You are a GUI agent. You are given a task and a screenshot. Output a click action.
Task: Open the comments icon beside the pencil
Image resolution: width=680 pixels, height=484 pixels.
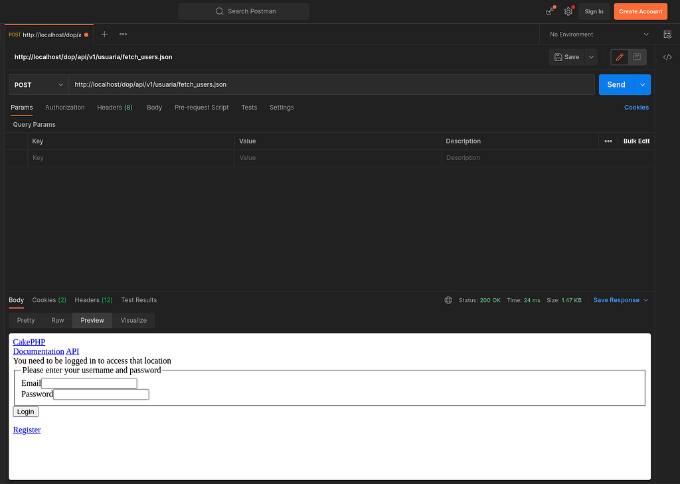click(636, 57)
